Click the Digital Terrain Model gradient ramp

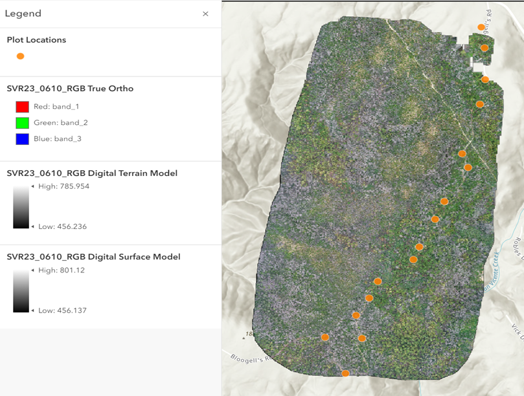(21, 207)
